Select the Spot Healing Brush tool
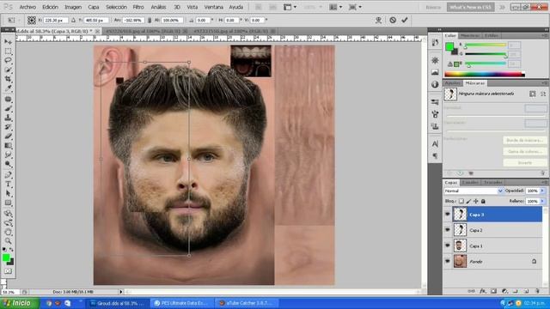The image size is (550, 309). [x=8, y=100]
